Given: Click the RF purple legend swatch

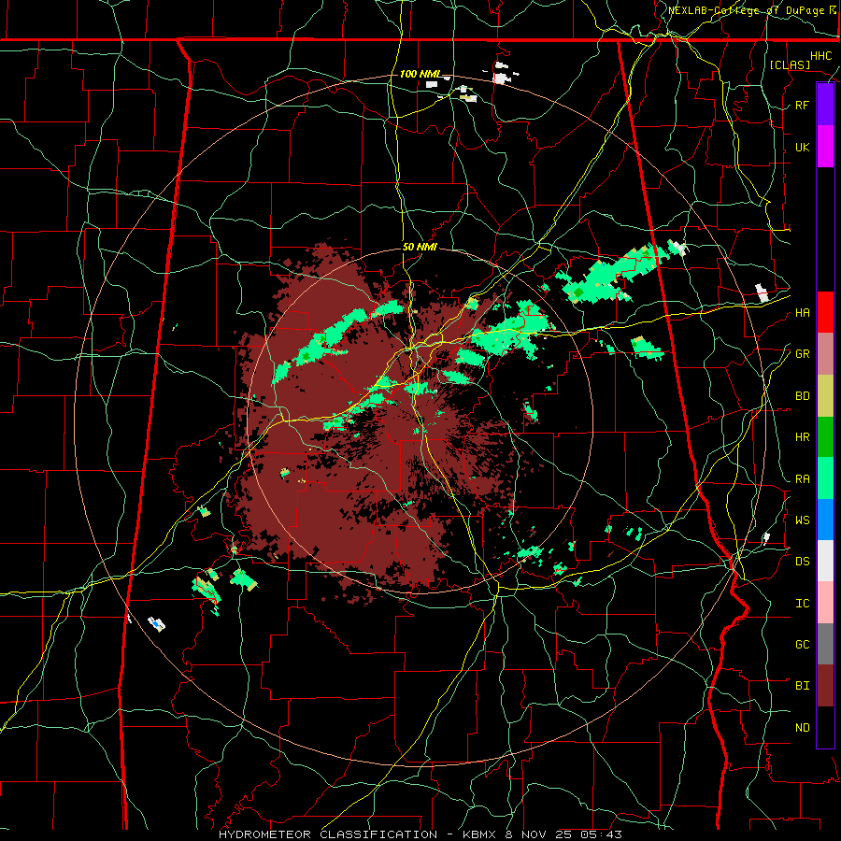Looking at the screenshot, I should pyautogui.click(x=825, y=105).
